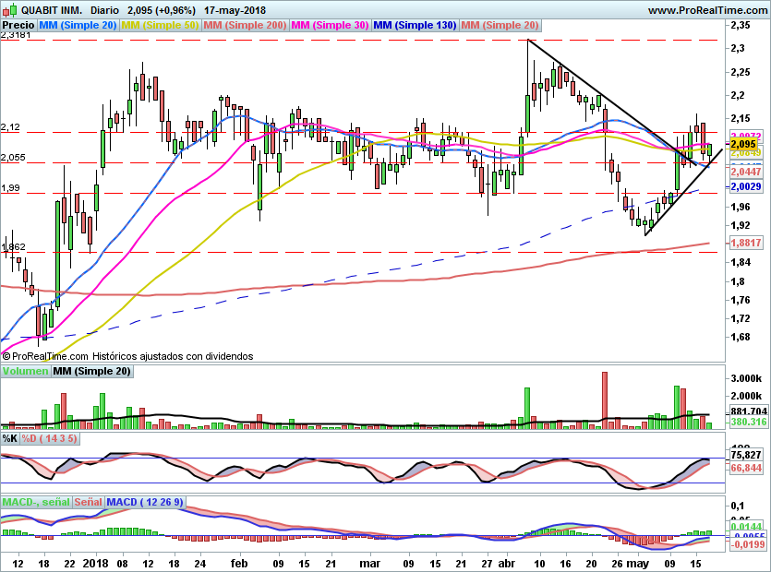The image size is (771, 572).
Task: Click the blue 2,0029 value tag
Action: [x=745, y=186]
